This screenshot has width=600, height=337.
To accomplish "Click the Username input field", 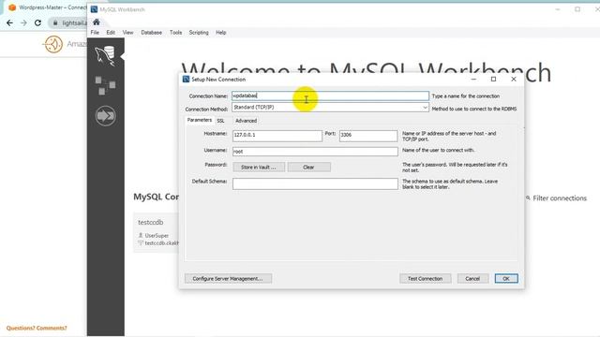I will click(315, 152).
